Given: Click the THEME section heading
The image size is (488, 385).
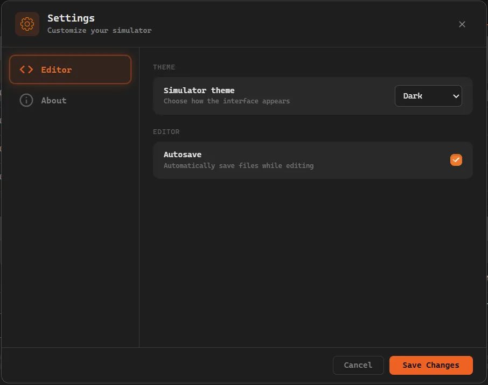Looking at the screenshot, I should (x=164, y=67).
